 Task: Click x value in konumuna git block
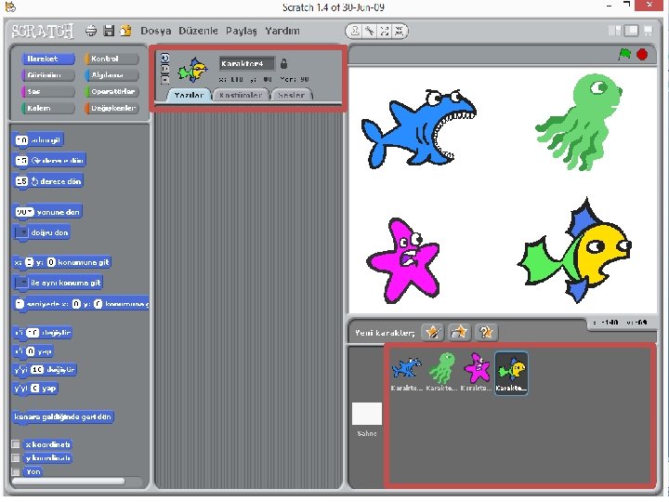click(x=29, y=262)
